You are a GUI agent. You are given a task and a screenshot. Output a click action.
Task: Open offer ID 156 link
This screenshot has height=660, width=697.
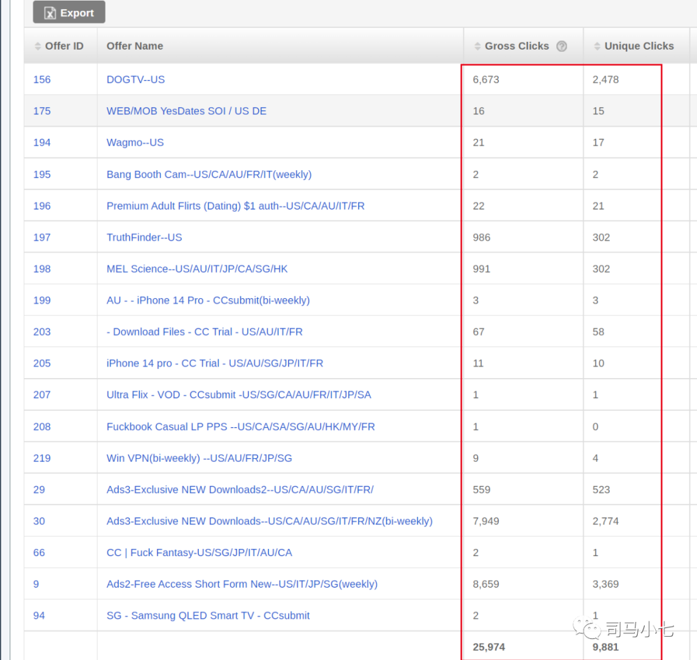coord(42,79)
